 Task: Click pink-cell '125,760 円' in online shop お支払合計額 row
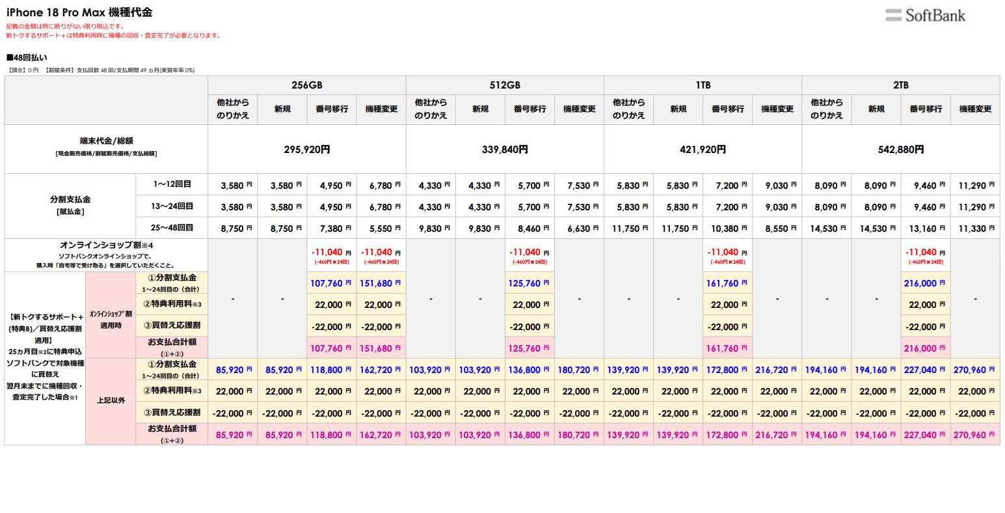click(x=529, y=349)
